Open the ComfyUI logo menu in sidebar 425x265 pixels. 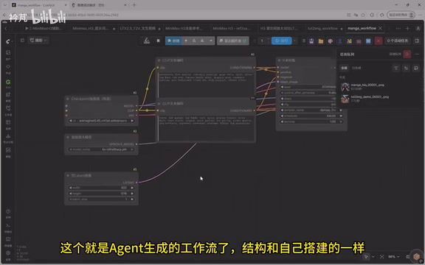click(x=8, y=41)
